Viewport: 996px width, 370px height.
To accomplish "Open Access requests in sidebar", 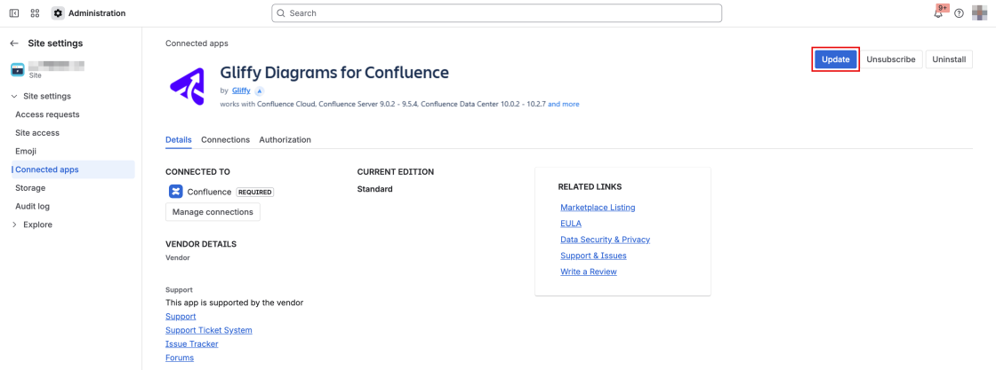I will pos(47,114).
